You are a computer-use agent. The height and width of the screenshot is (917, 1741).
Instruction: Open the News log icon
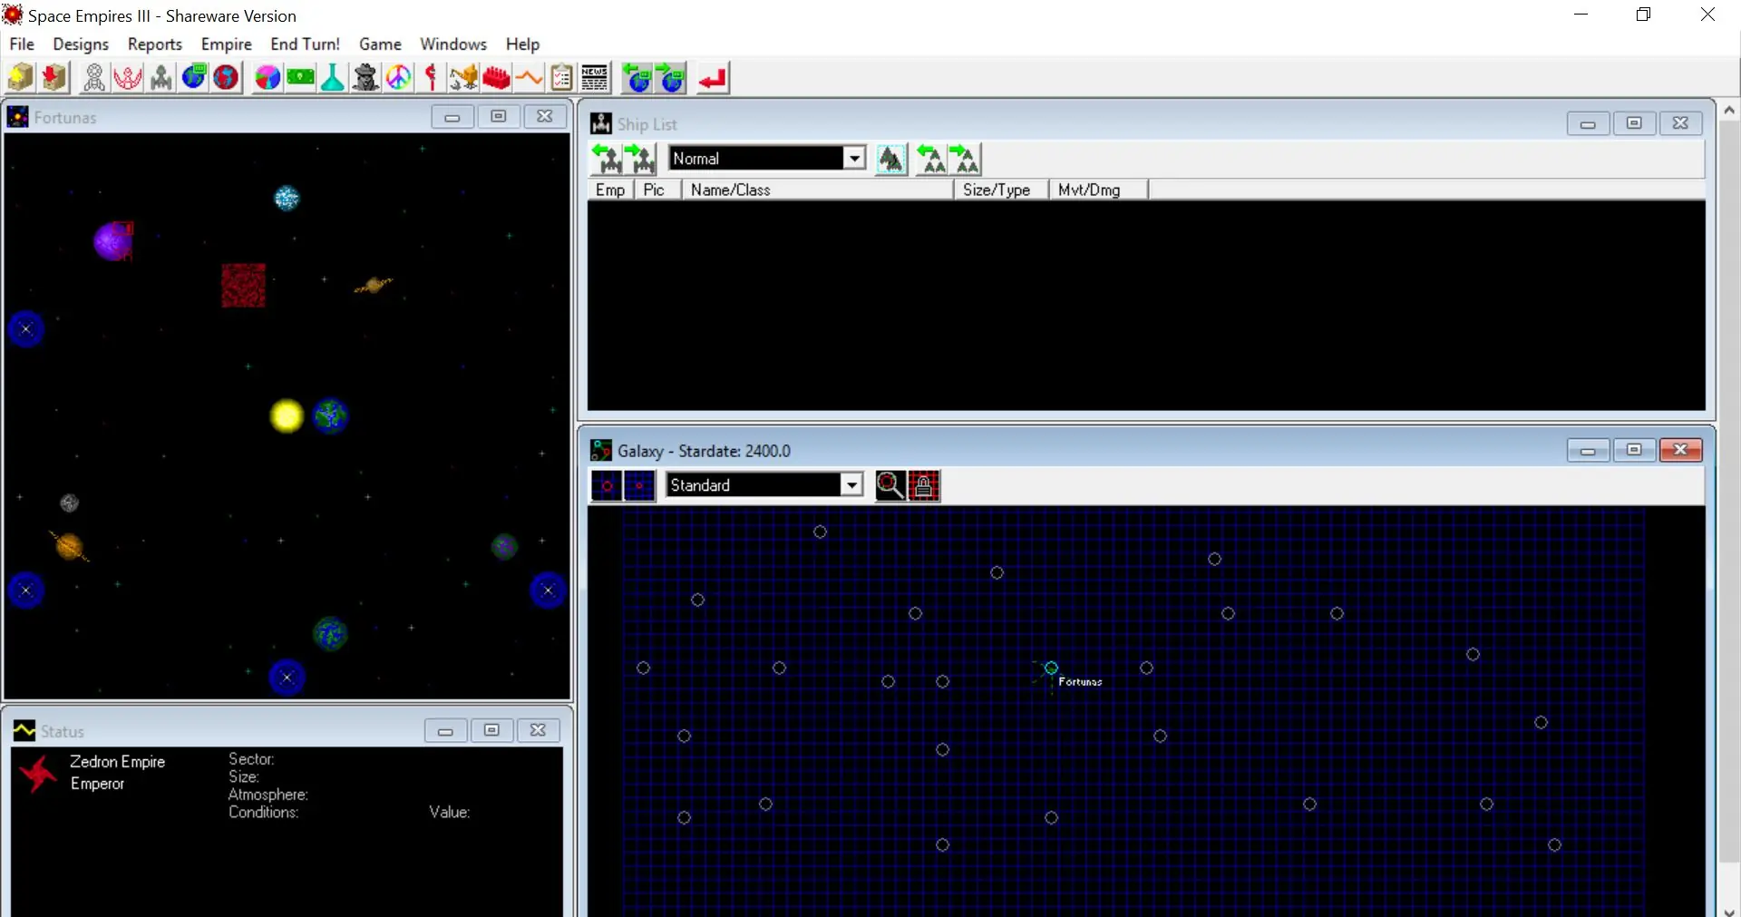click(x=595, y=78)
